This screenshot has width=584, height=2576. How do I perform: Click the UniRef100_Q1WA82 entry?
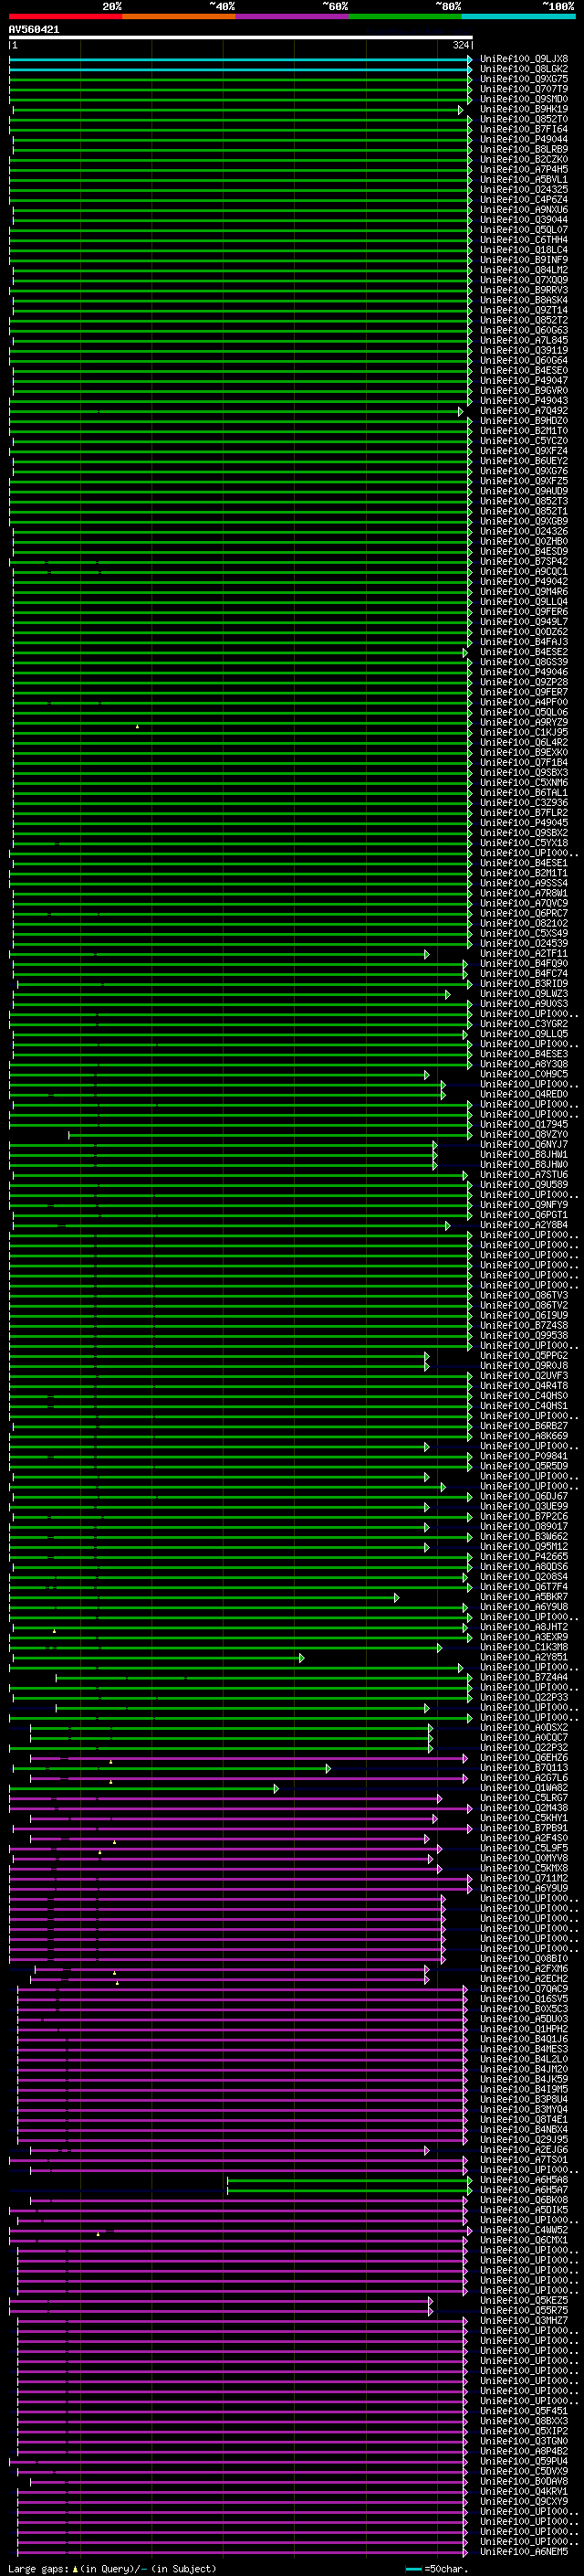(x=524, y=1788)
